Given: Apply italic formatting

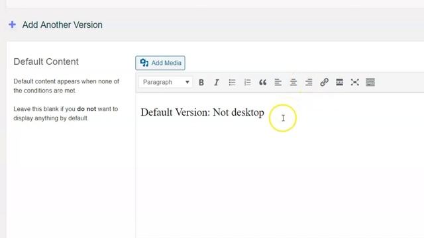Looking at the screenshot, I should 217,82.
